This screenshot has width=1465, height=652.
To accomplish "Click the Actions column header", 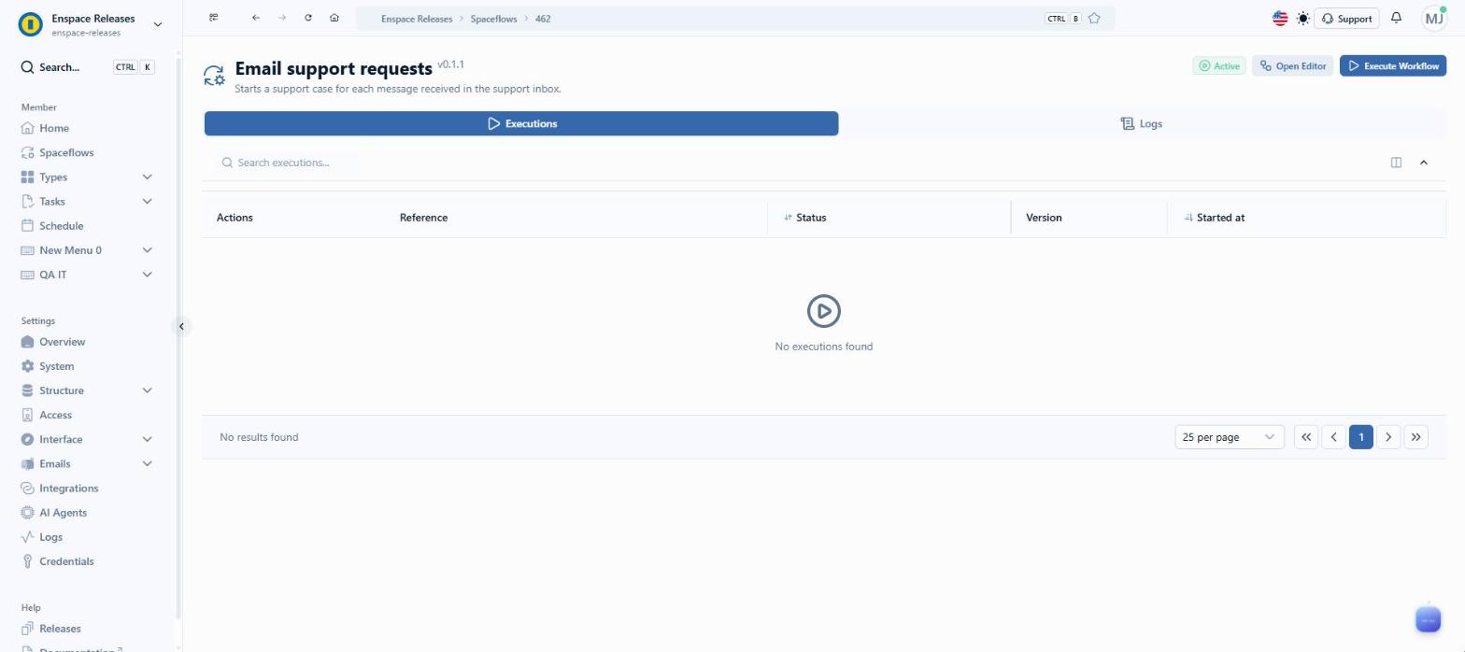I will click(235, 218).
